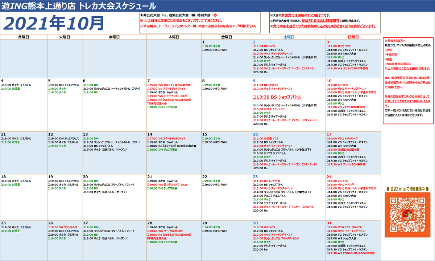Click '17:30 WS FGOキャメロットBOX争奪戦' on the 31st
Viewport: 435px width, 261px height.
(x=351, y=253)
